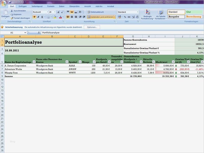Open Schriftart dialog launcher
Image resolution: width=204 pixels, height=153 pixels.
click(63, 21)
